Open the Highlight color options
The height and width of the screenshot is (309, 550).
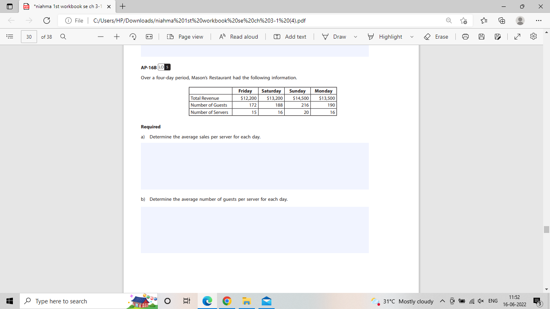(x=412, y=37)
